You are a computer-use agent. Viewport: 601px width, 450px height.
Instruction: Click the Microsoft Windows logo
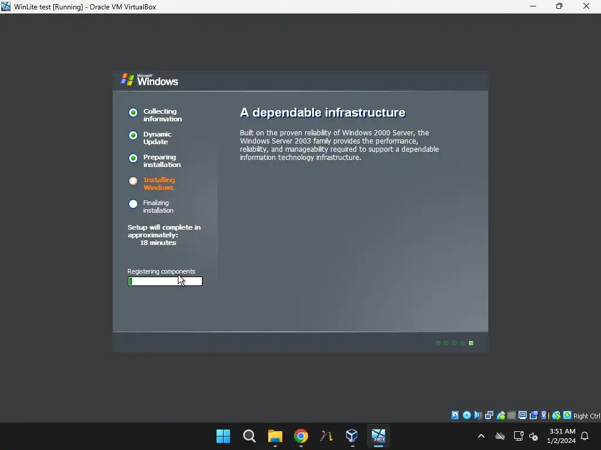coord(150,80)
